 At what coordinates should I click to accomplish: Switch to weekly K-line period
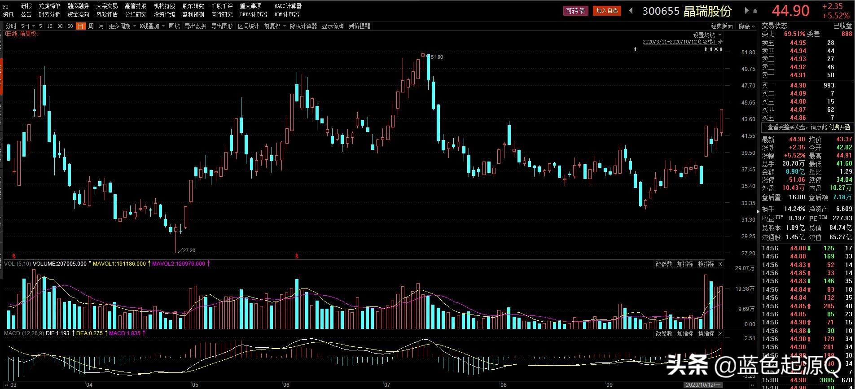pos(91,26)
